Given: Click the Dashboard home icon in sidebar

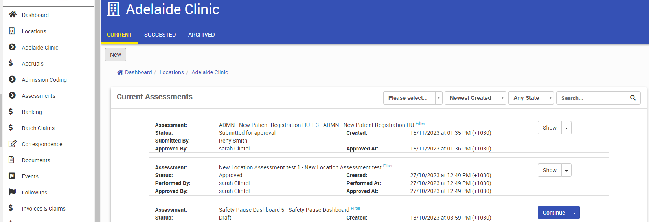Looking at the screenshot, I should coord(13,15).
